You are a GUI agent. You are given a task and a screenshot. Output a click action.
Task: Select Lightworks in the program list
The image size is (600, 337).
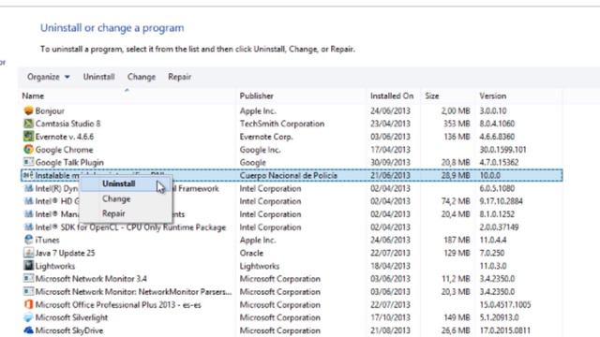[x=55, y=266]
